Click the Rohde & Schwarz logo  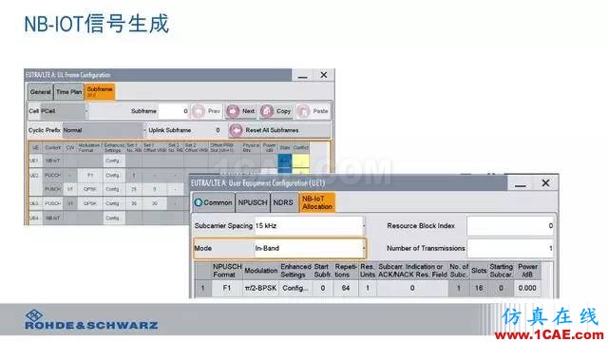point(91,320)
